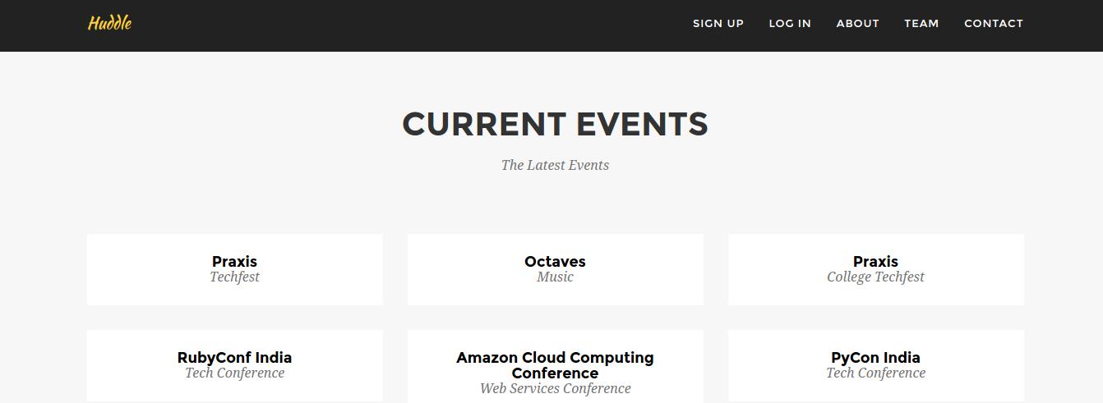Viewport: 1103px width, 403px height.
Task: Click the College Techfest subtitle
Action: tap(875, 277)
